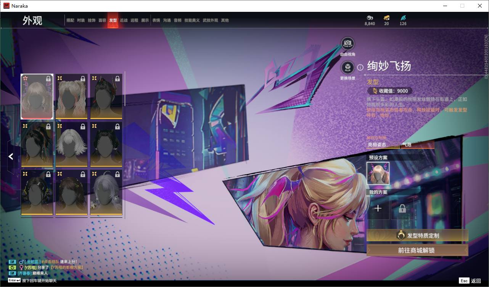Viewport: 489px width, 287px height.
Task: Open the shared Y苏瑁的影楼方案 link
Action: point(67,268)
